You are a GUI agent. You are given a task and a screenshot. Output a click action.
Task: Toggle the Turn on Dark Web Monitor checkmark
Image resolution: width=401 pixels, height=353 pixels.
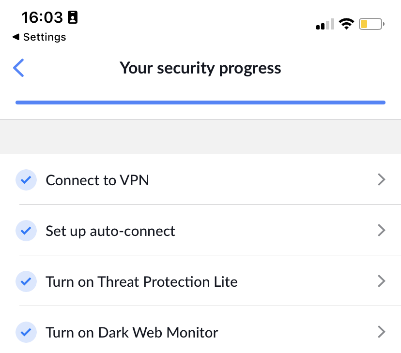[x=26, y=332]
